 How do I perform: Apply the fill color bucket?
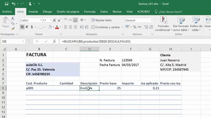click(x=50, y=27)
